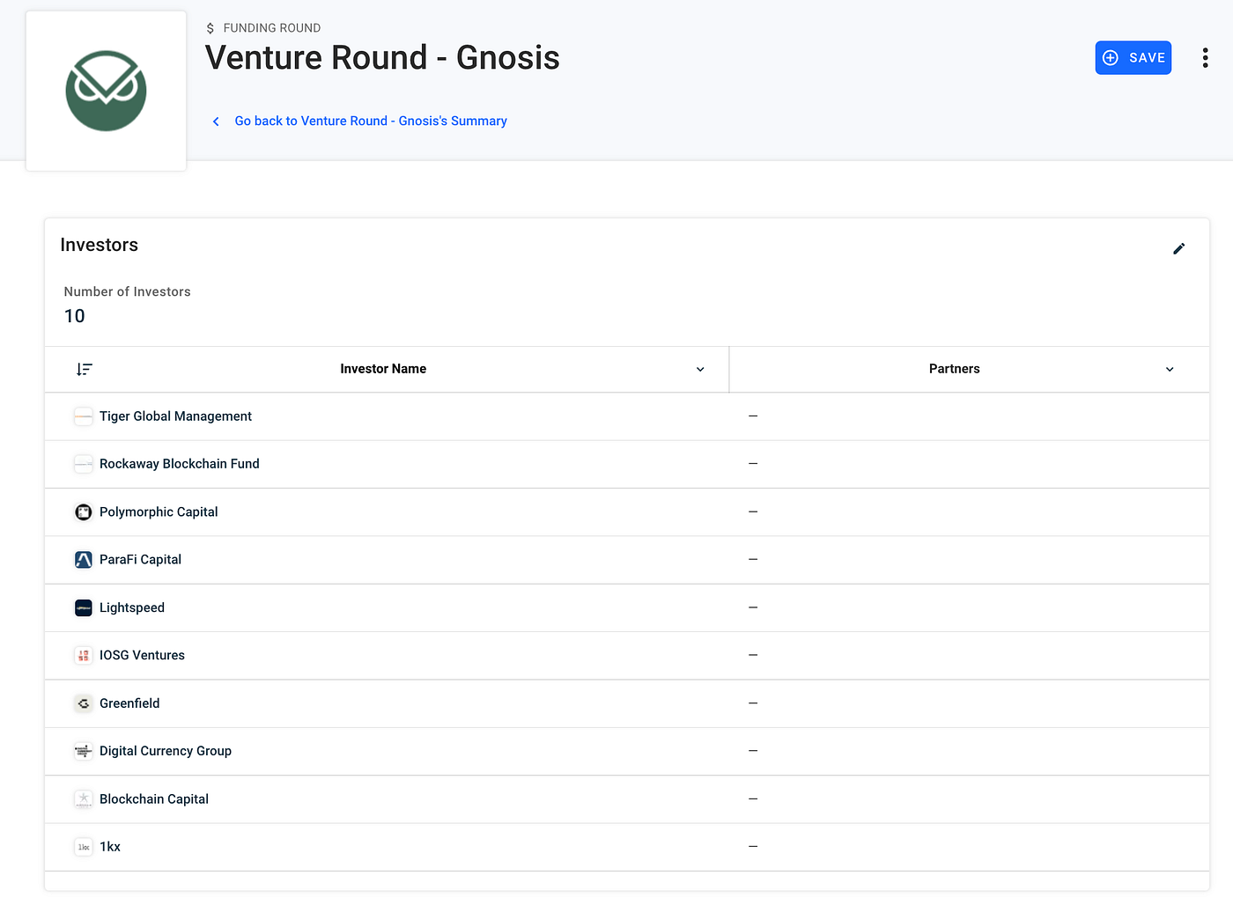Click ParaFi Capital logo icon
The width and height of the screenshot is (1233, 905).
coord(84,560)
